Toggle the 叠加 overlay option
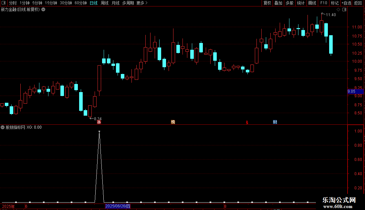The width and height of the screenshot is (365, 210). click(278, 3)
